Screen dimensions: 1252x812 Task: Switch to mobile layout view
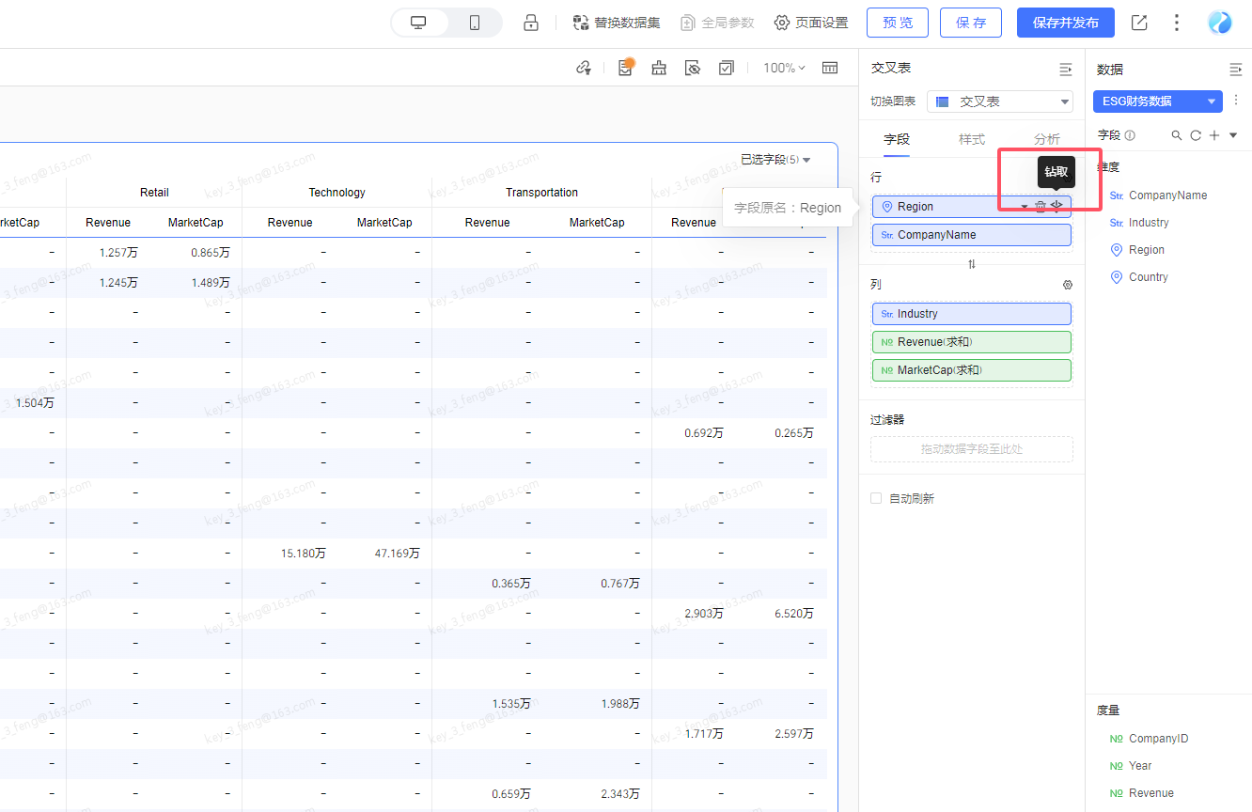475,23
